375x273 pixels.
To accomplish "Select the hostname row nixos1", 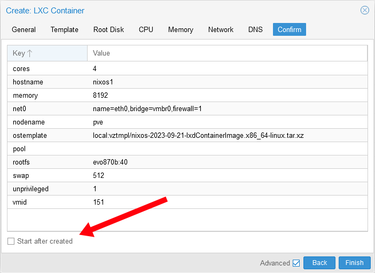I will pos(187,82).
